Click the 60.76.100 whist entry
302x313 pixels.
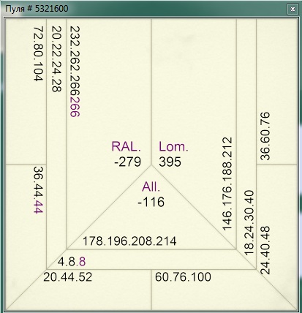click(x=183, y=277)
